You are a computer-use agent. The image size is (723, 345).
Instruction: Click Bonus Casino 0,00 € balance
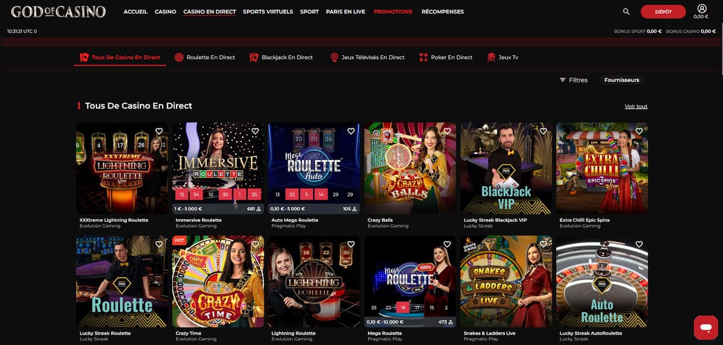691,31
